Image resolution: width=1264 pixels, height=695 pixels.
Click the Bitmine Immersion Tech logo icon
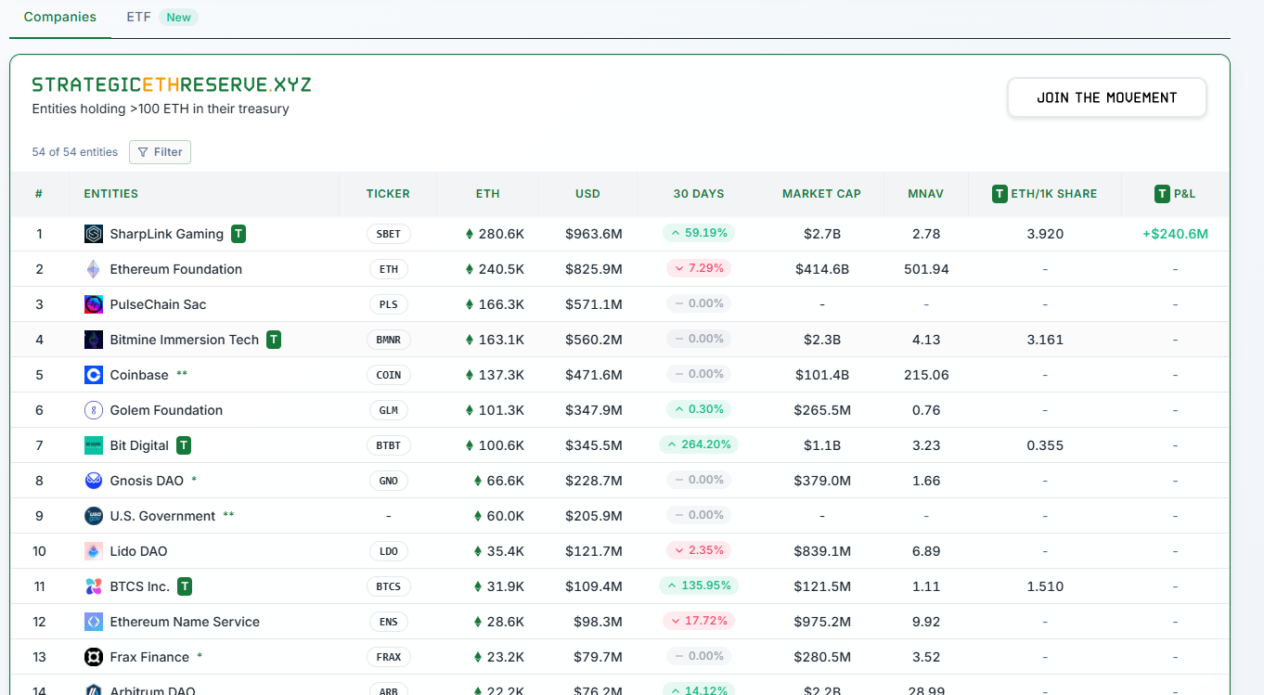tap(94, 340)
